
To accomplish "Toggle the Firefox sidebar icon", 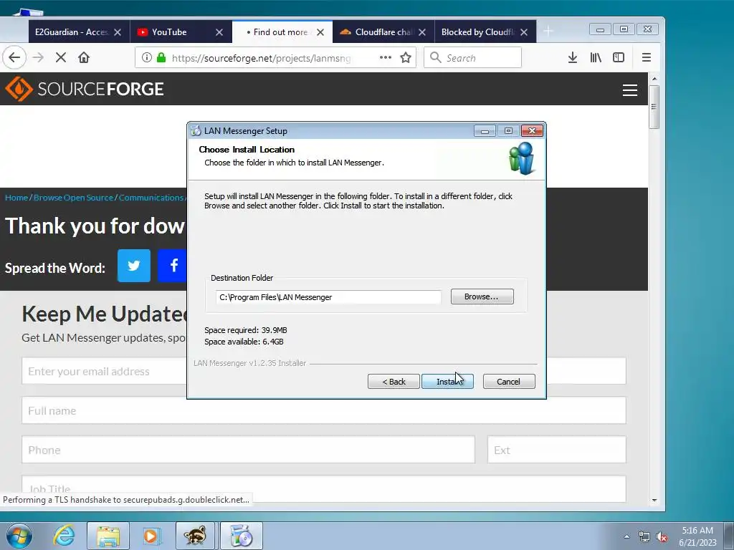I will [619, 57].
